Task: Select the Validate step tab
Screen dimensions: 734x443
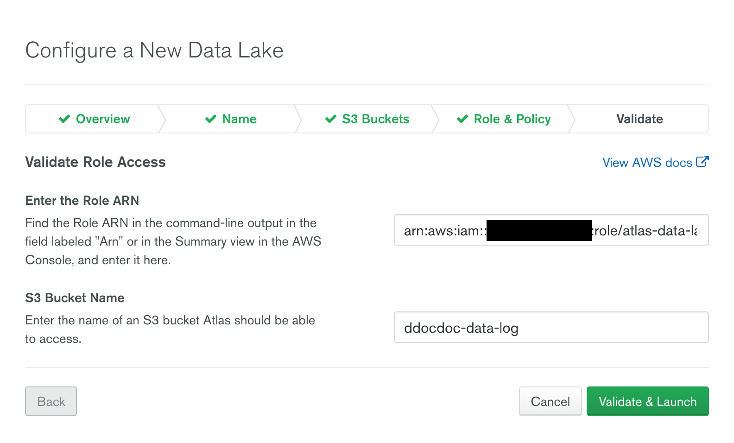Action: (639, 119)
